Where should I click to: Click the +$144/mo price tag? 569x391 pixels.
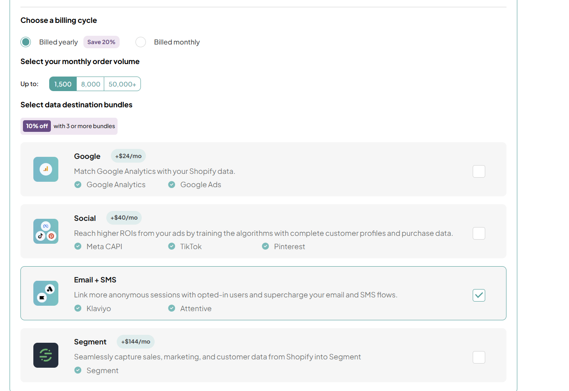pyautogui.click(x=135, y=342)
